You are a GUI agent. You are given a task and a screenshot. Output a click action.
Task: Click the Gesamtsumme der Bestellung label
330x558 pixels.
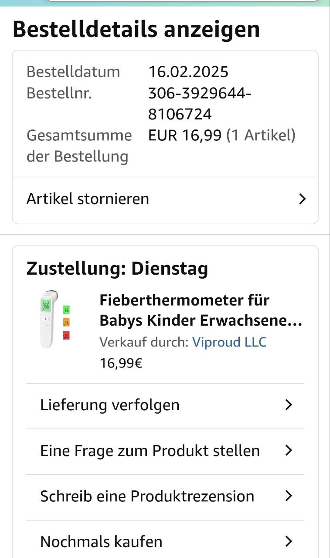click(x=79, y=146)
